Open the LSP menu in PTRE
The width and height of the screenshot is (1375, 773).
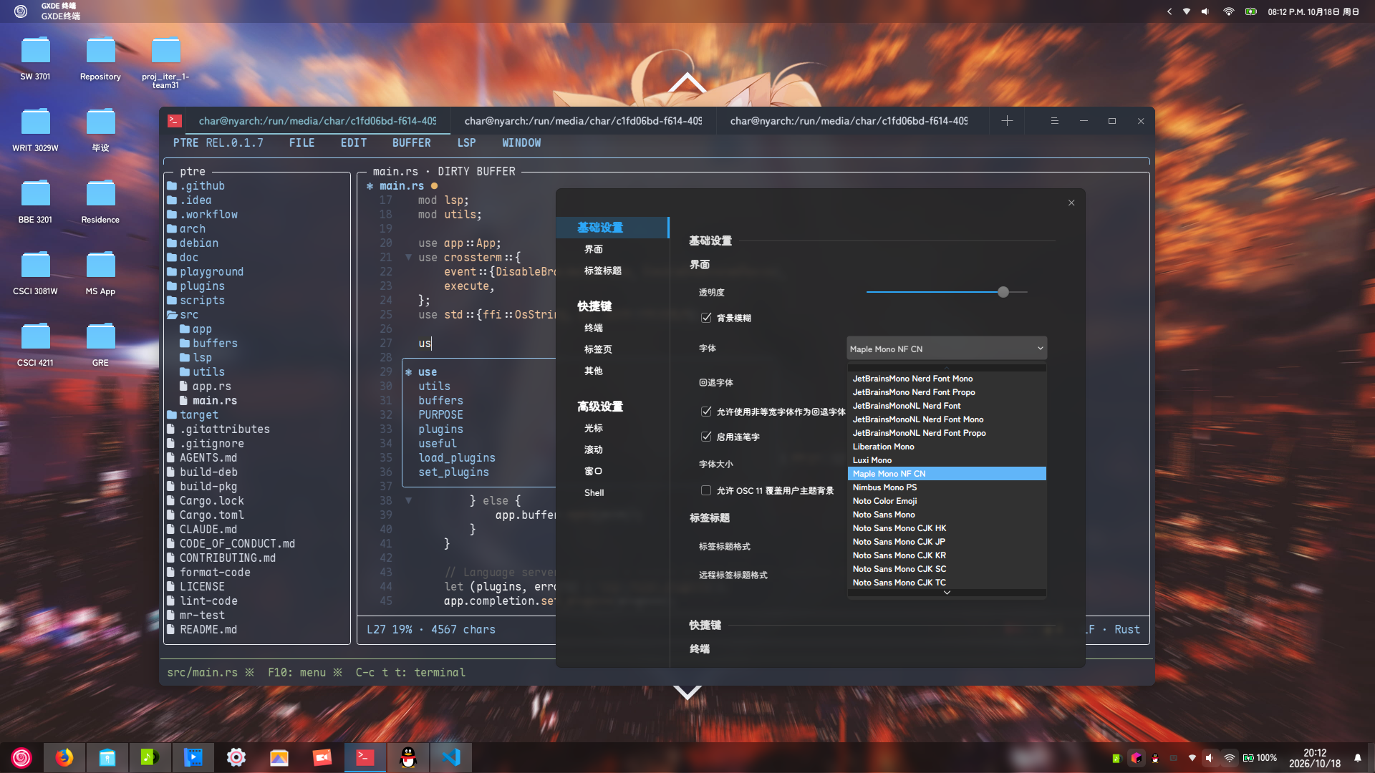click(x=466, y=143)
